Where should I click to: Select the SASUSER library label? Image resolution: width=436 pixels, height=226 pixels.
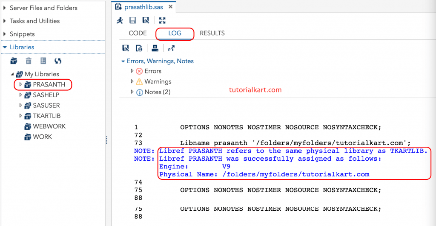pos(46,106)
